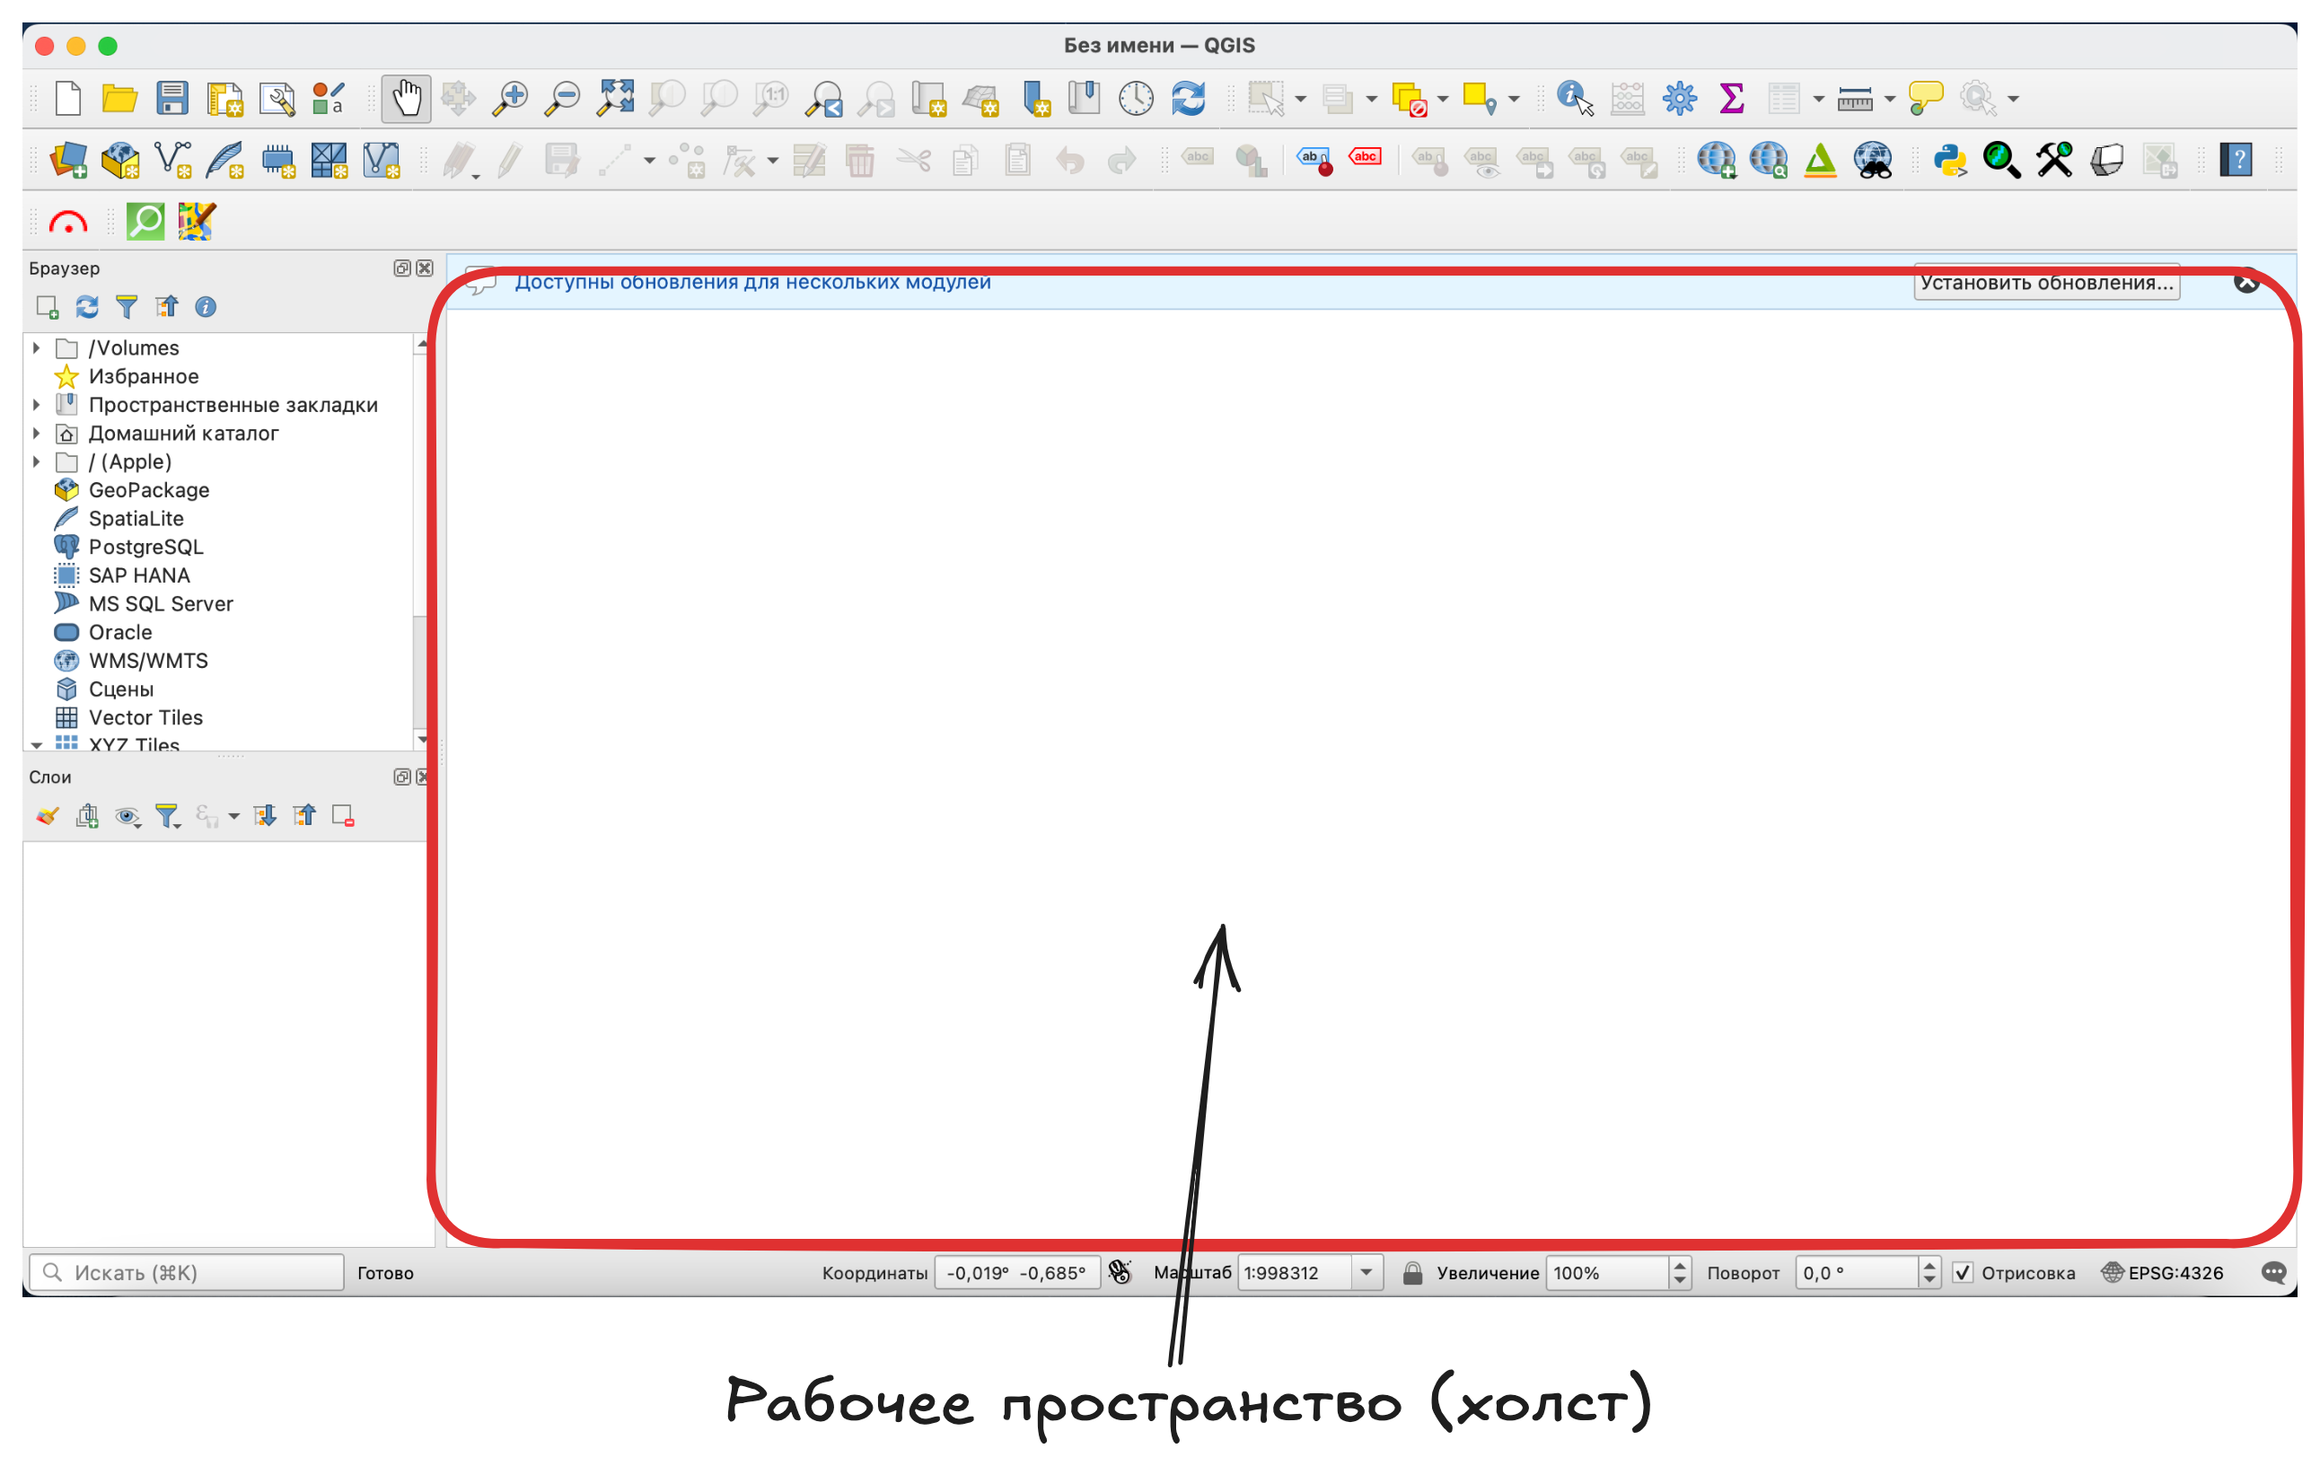Click the Zoom In magnifier tool

click(510, 98)
